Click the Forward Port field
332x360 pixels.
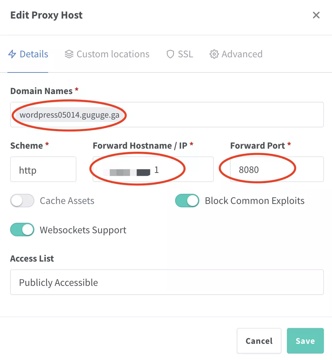[277, 170]
